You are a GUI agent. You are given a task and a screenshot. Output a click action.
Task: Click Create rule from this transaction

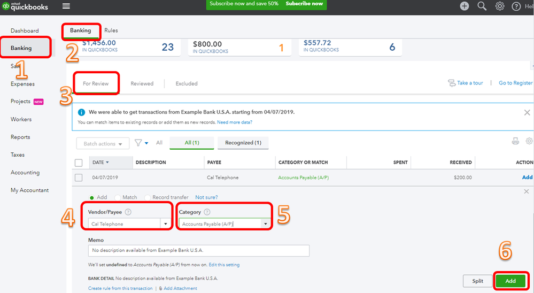click(x=120, y=288)
